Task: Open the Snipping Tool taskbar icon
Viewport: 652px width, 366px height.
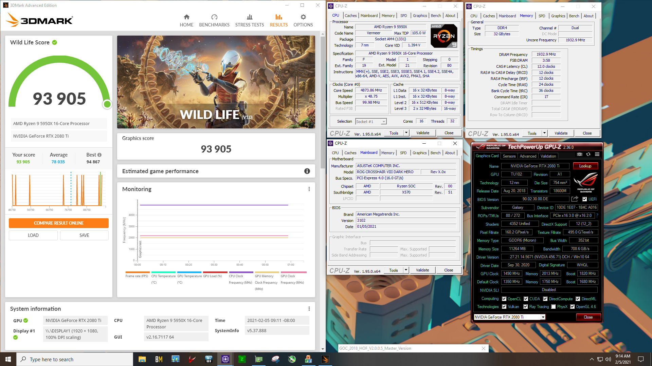Action: point(275,359)
